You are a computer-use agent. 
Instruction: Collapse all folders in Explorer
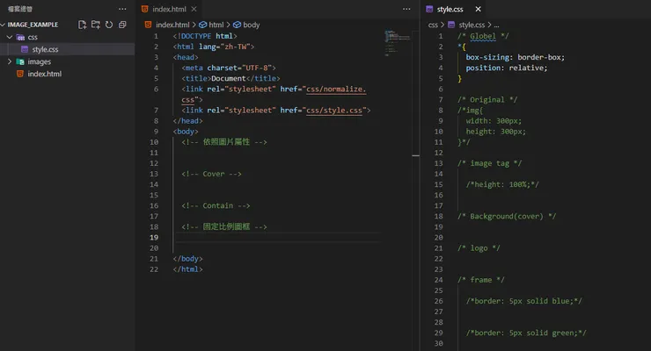(x=121, y=25)
